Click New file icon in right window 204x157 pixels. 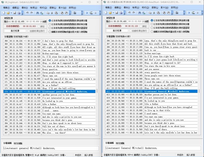106,13
